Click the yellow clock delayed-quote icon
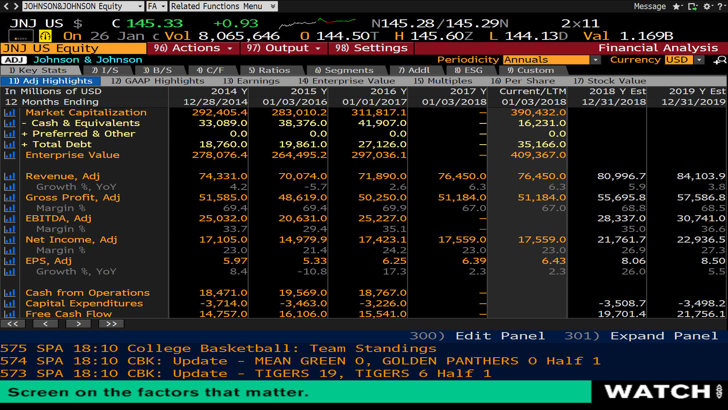The image size is (728, 410). [45, 36]
